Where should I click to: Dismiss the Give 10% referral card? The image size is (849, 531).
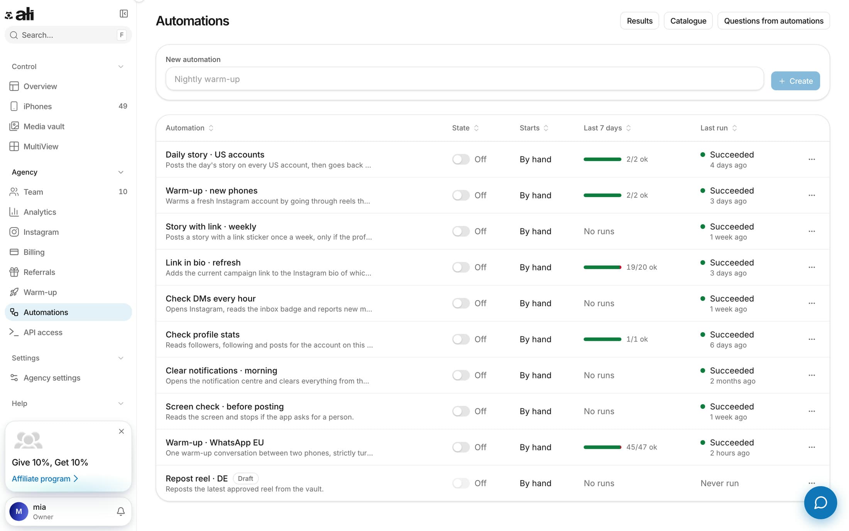(122, 431)
